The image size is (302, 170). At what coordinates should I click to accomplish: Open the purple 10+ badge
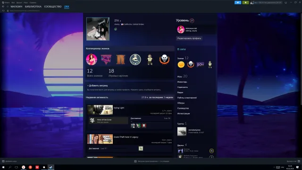[200, 65]
